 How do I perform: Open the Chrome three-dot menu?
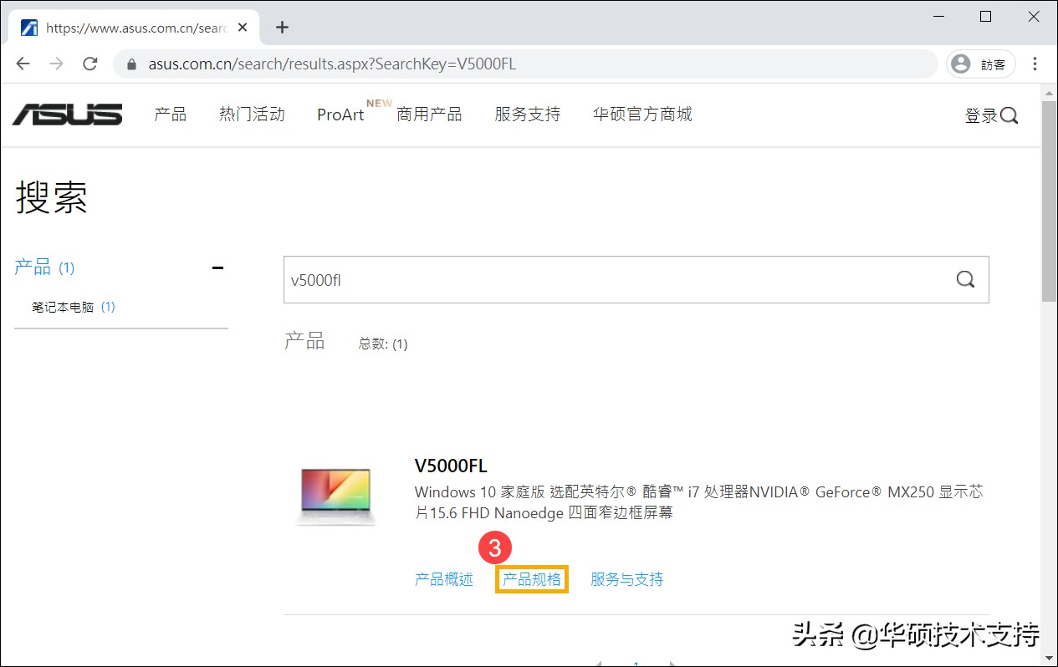coord(1035,64)
